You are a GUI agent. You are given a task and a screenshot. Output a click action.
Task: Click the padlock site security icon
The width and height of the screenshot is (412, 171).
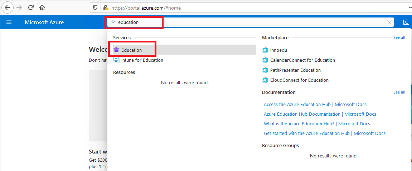click(105, 8)
